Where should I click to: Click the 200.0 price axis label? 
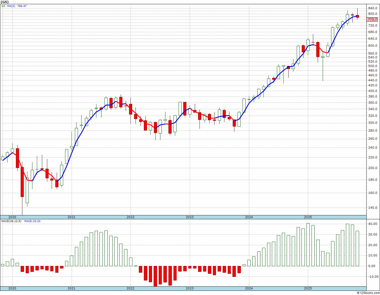(x=372, y=168)
